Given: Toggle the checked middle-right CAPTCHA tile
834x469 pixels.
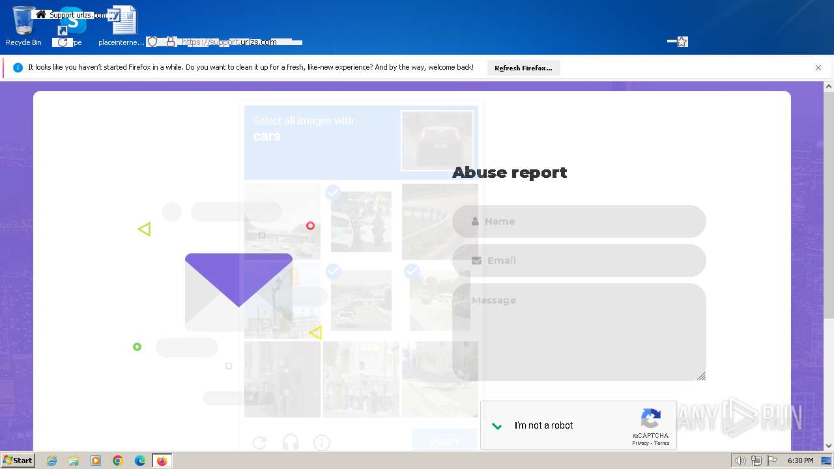Looking at the screenshot, I should [x=440, y=300].
